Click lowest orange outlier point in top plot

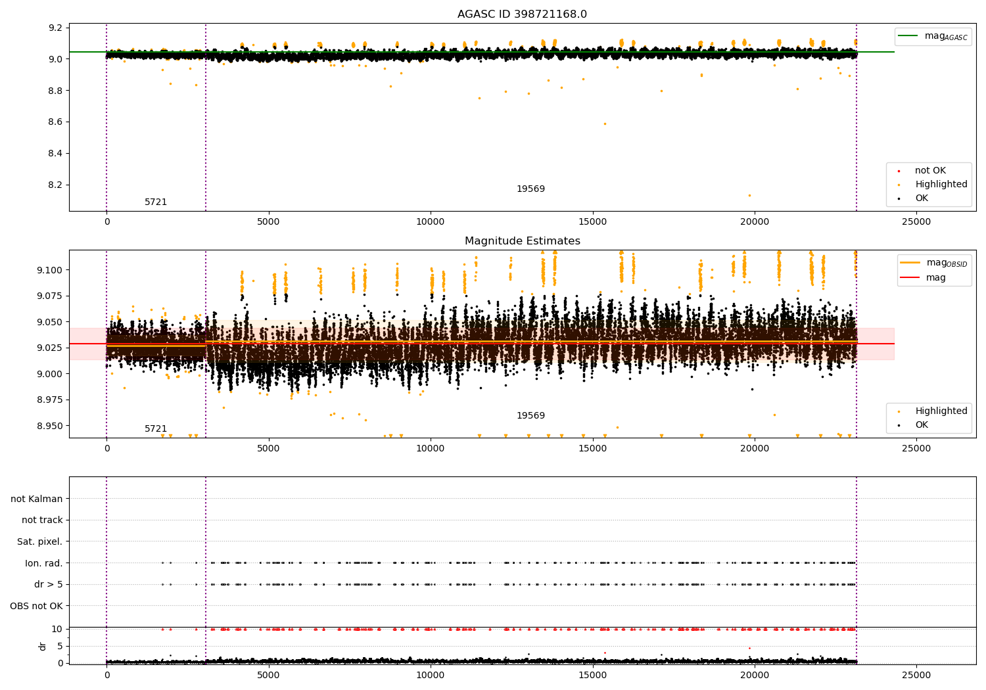pyautogui.click(x=749, y=195)
